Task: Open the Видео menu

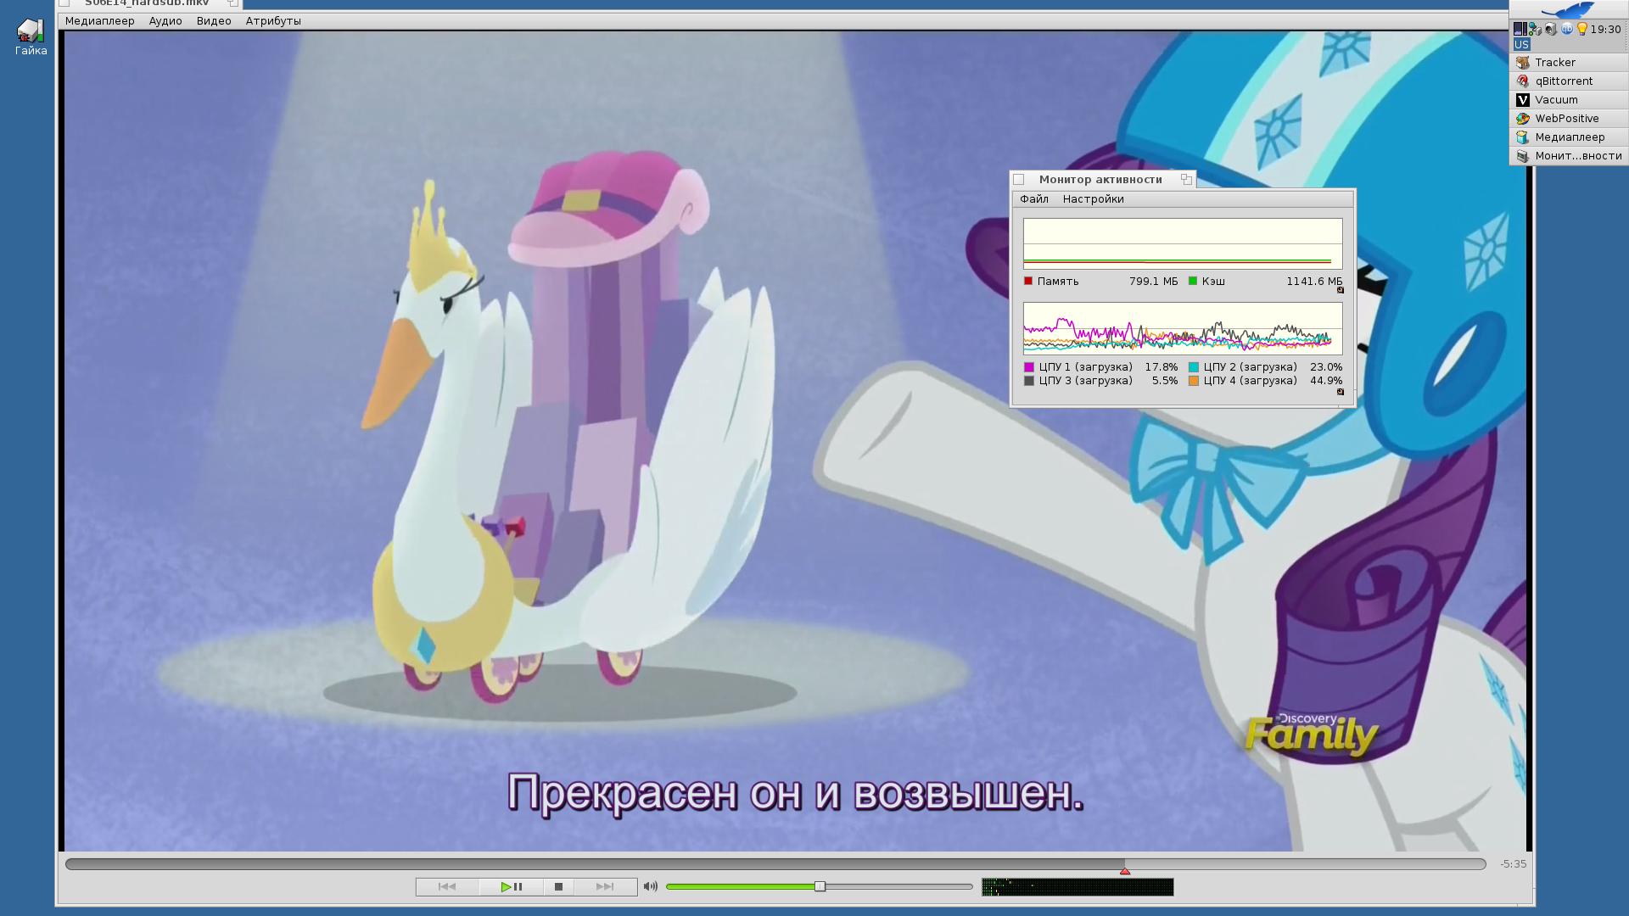Action: pos(214,21)
